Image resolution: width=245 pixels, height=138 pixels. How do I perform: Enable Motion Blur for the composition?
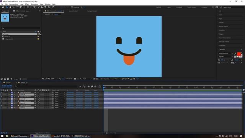[x=95, y=87]
